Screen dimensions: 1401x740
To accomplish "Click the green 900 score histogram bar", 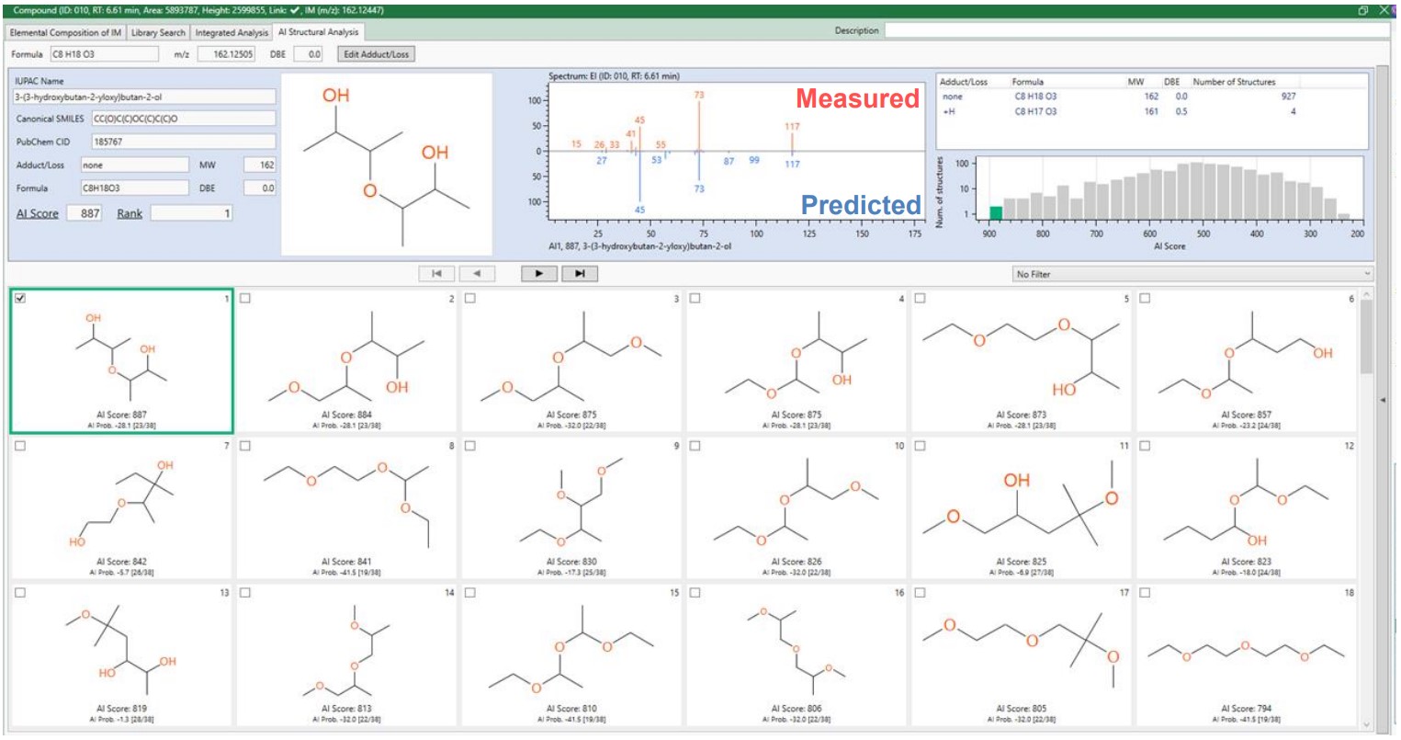I will tap(996, 212).
